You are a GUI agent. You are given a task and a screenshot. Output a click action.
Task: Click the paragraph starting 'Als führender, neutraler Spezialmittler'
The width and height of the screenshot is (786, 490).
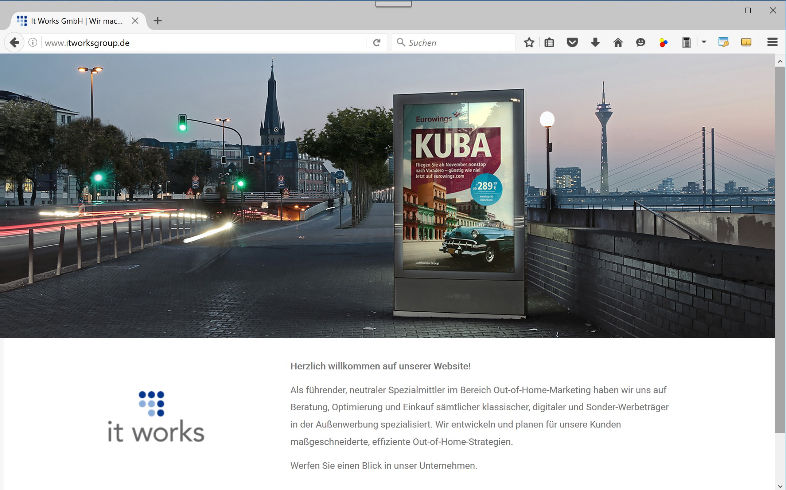tap(479, 416)
